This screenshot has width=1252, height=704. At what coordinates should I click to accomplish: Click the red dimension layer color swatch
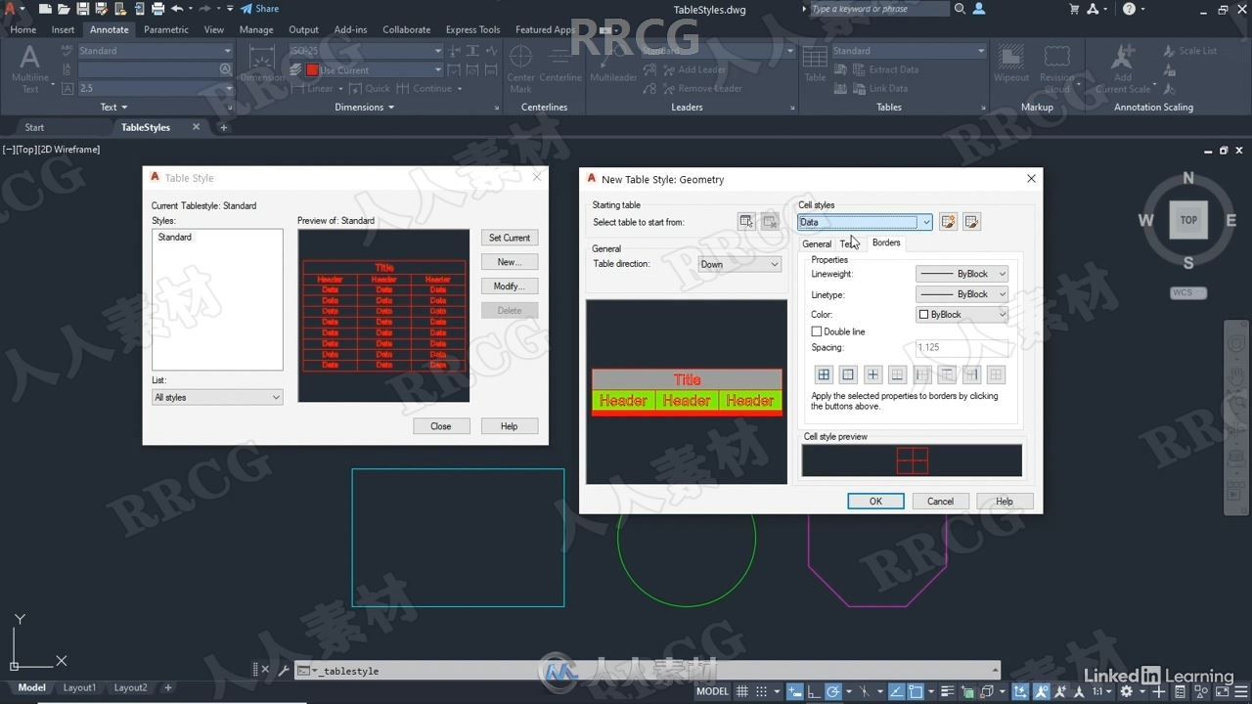(x=312, y=69)
